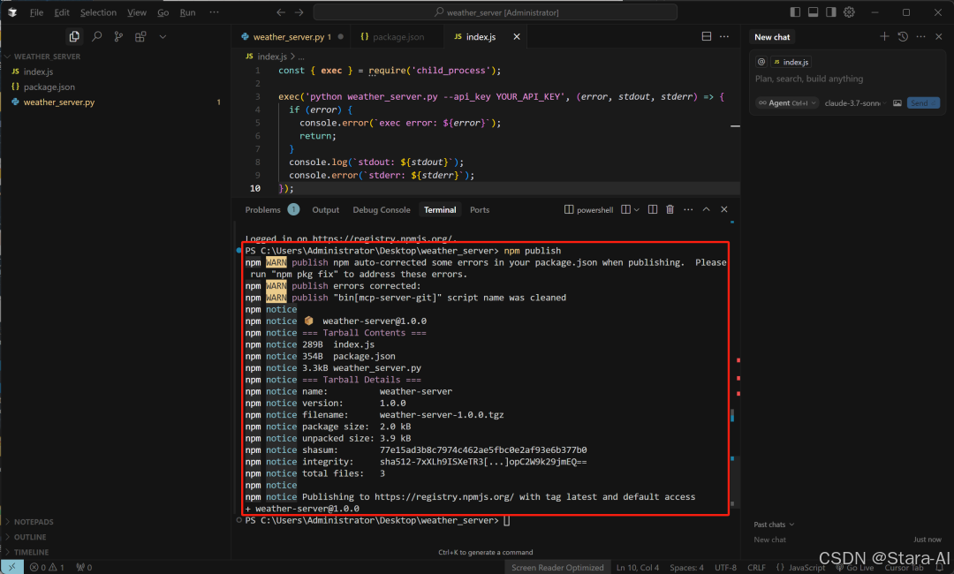954x574 pixels.
Task: Select the Terminal tab
Action: [440, 210]
